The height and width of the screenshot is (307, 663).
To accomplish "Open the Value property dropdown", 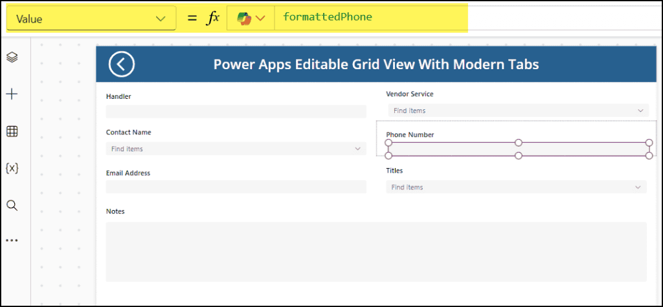I will point(91,18).
